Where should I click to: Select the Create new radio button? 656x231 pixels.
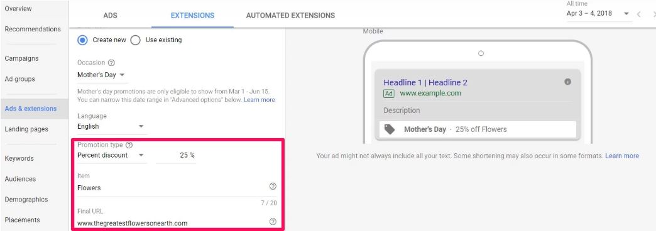pyautogui.click(x=83, y=40)
